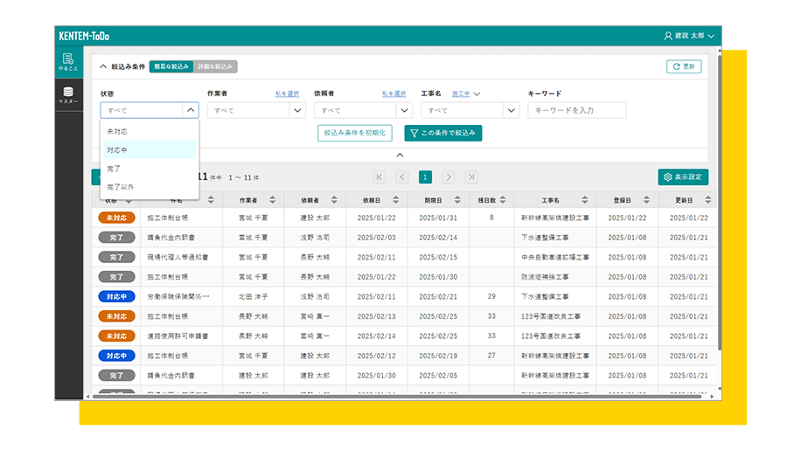Screen dimensions: 801x450
Task: Sort by 残日数 column arrows
Action: point(503,200)
